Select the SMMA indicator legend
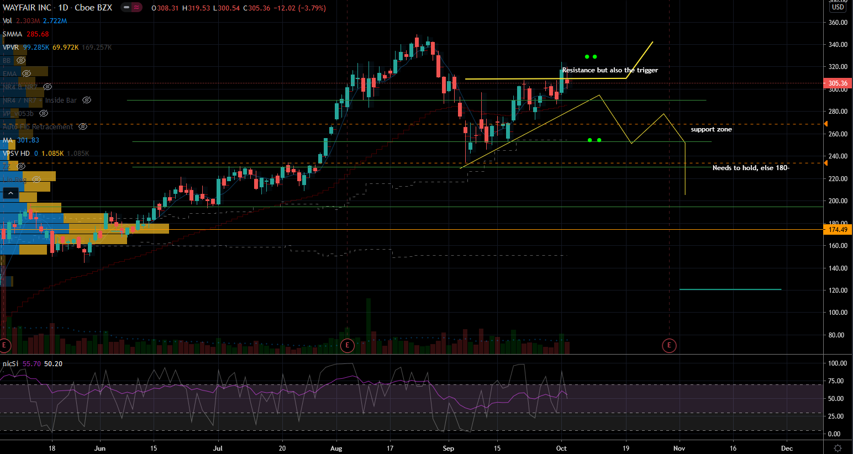 point(12,34)
